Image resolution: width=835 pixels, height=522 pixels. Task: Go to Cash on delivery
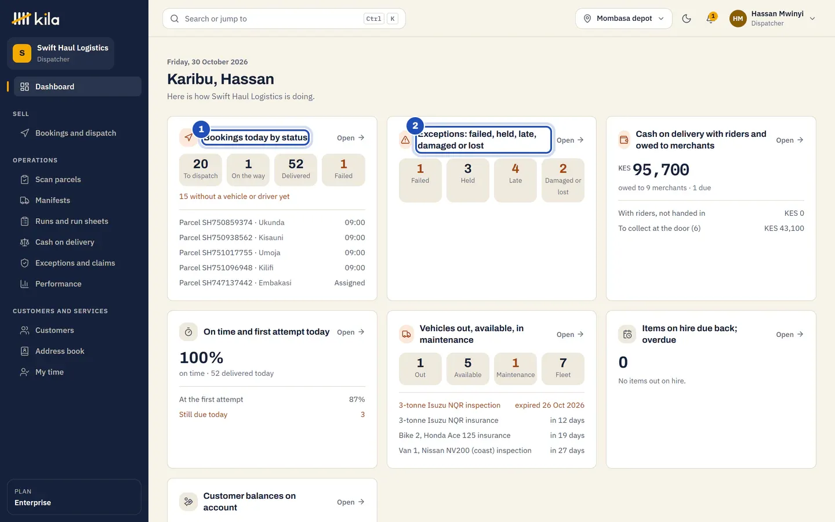pyautogui.click(x=78, y=242)
